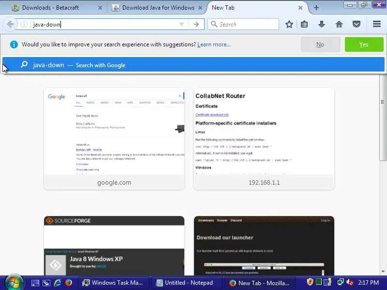
Task: Launch Firefox from quick launch
Action: pos(69,283)
